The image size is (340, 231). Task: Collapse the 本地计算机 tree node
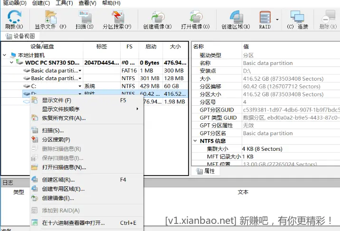coord(5,55)
